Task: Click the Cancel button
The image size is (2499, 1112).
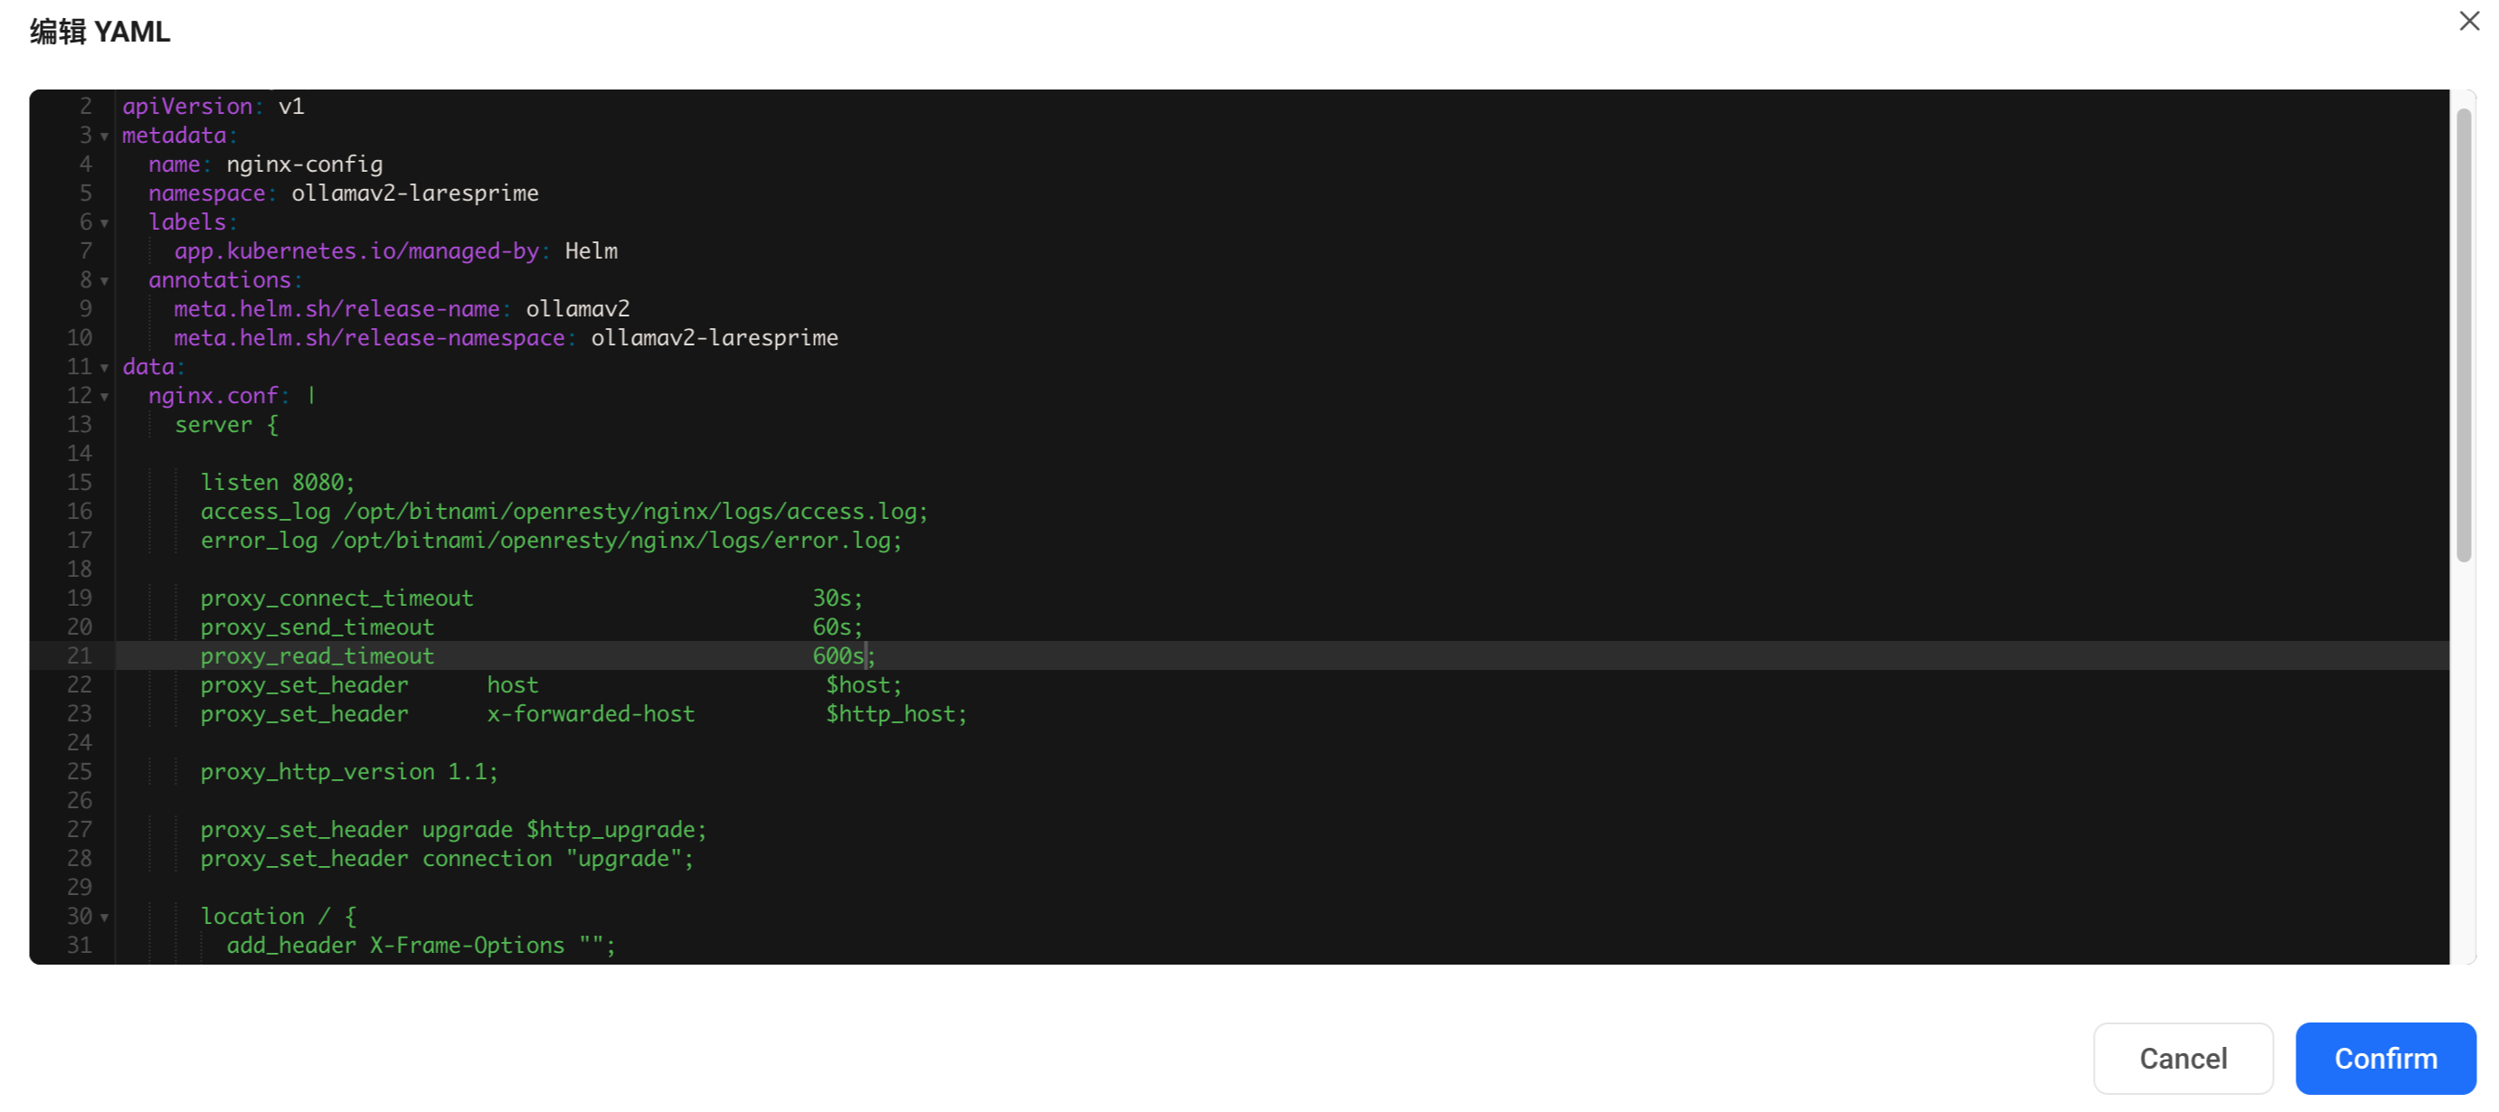Action: (x=2182, y=1058)
